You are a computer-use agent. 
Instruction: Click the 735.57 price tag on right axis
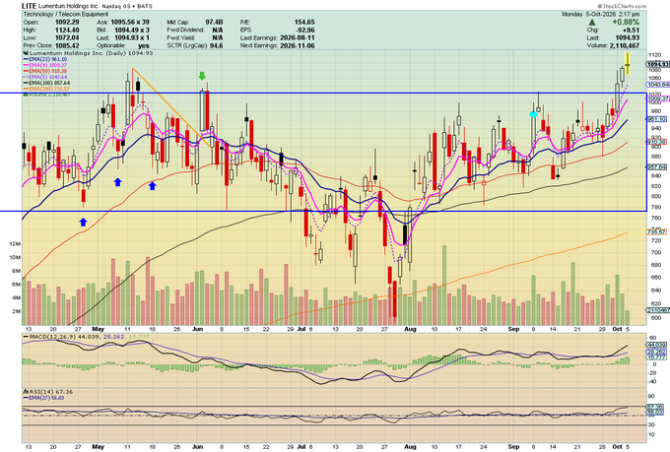pyautogui.click(x=657, y=232)
